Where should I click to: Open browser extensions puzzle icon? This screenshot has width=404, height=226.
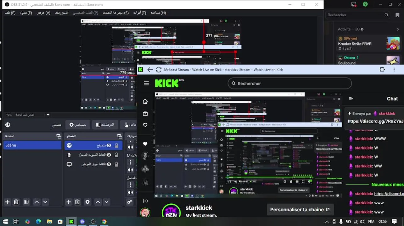382,70
